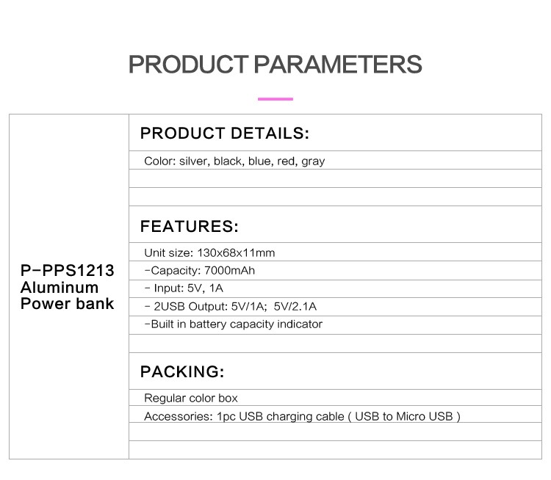Select the PACKING section header
The height and width of the screenshot is (480, 551).
335,371
